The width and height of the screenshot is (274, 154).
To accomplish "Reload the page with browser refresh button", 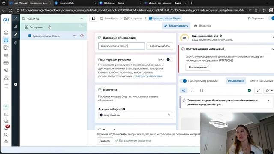I will [10, 10].
